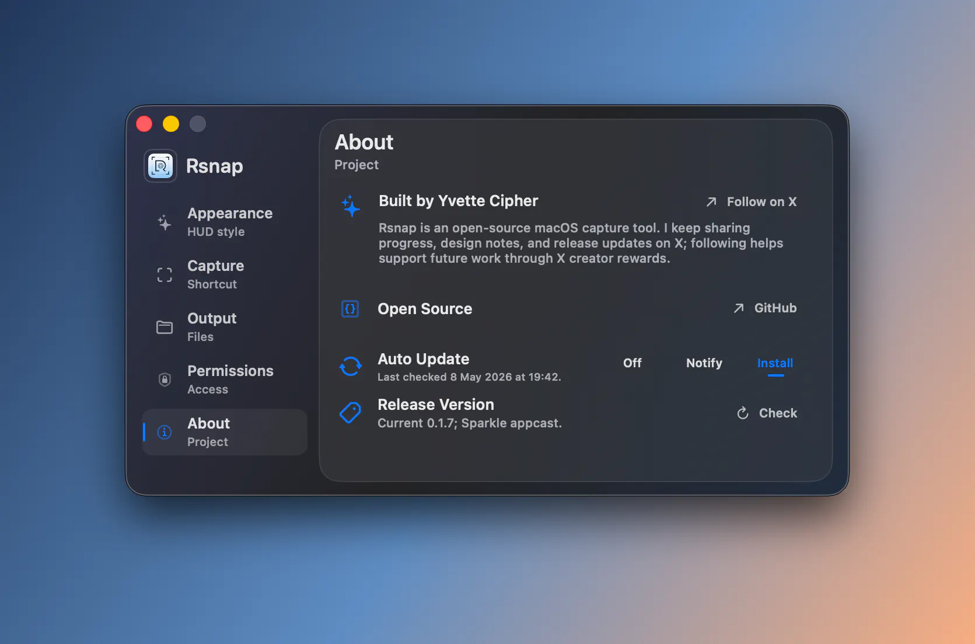The height and width of the screenshot is (644, 975).
Task: Click the blue sparkles icon beside Built by
Action: (351, 206)
